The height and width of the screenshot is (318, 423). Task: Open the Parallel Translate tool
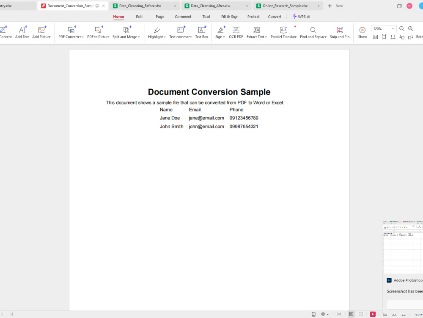pos(283,33)
